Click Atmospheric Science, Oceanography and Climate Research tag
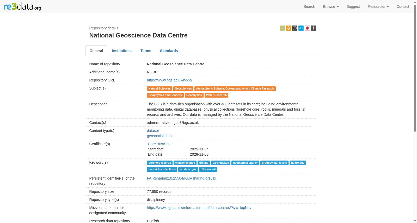Image resolution: width=417 pixels, height=223 pixels. click(x=235, y=89)
